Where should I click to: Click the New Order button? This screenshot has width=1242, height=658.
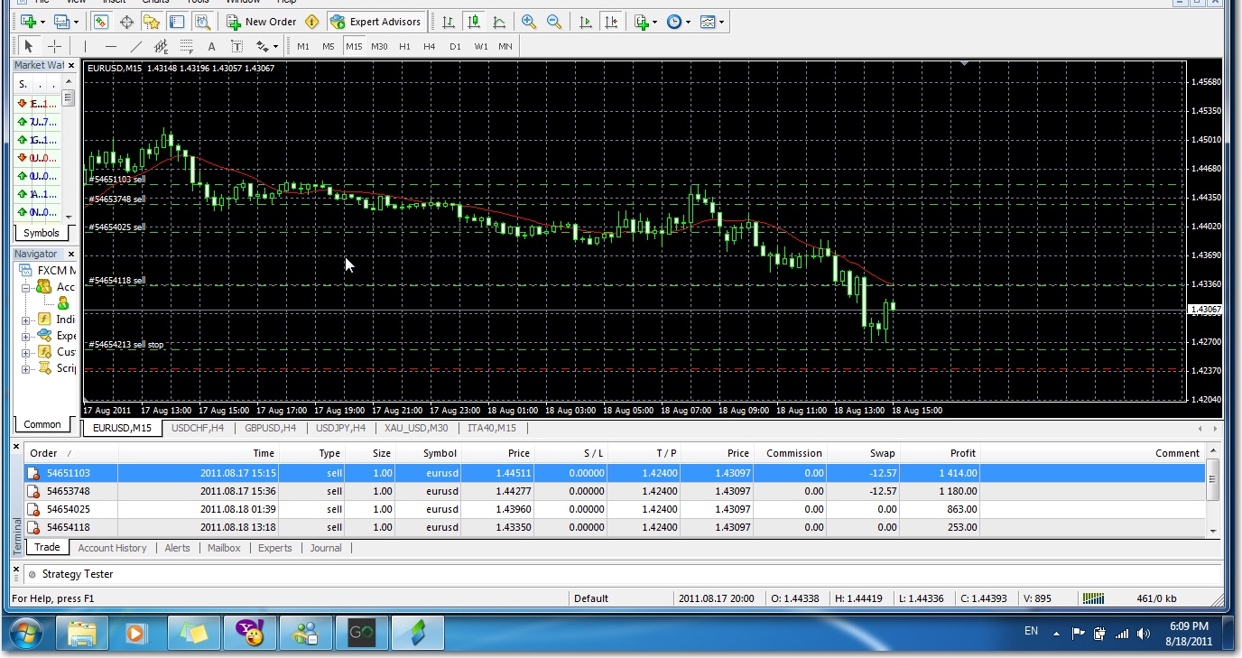point(261,22)
